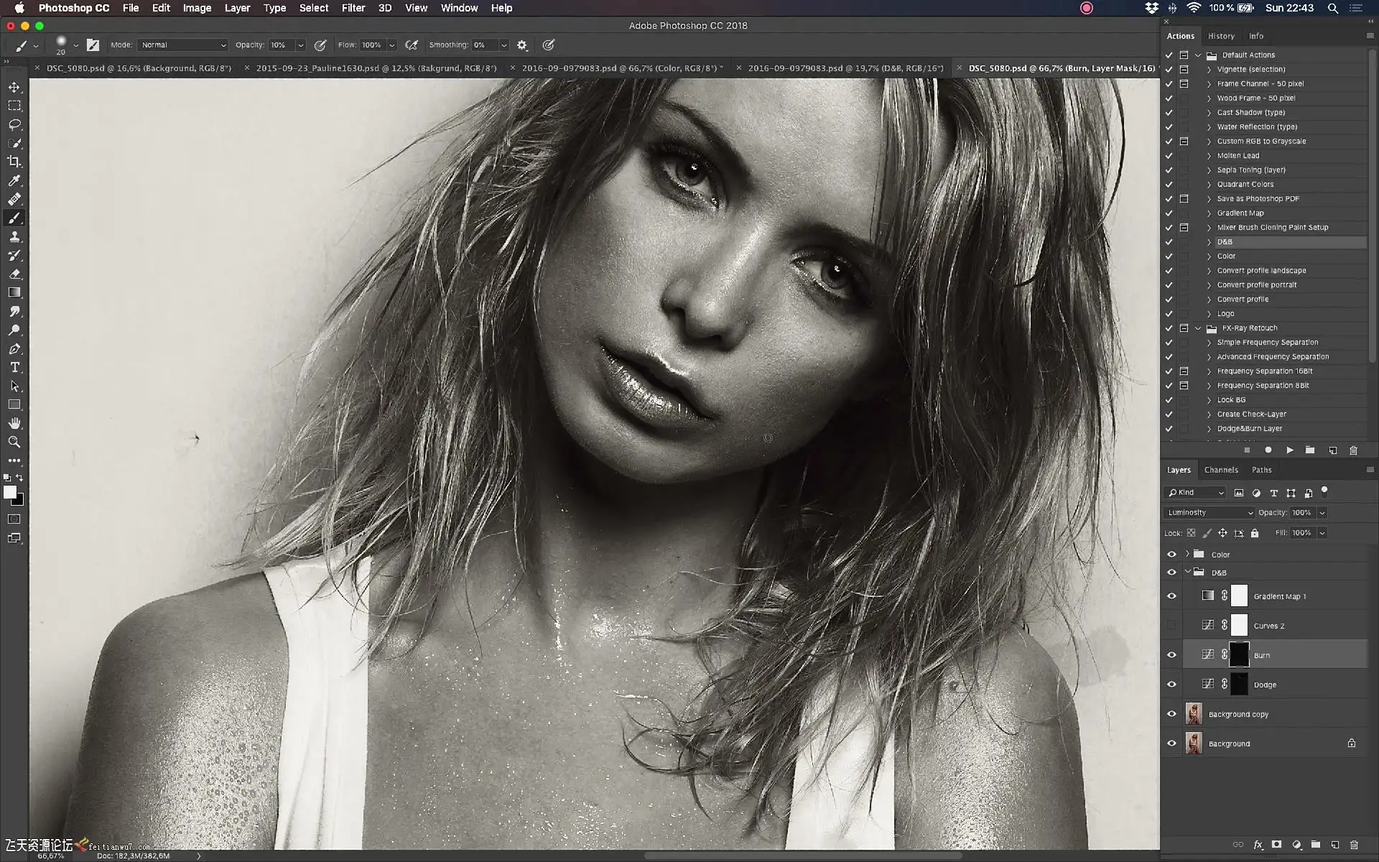The width and height of the screenshot is (1379, 862).
Task: Show the Curves 2 layer
Action: click(x=1171, y=626)
